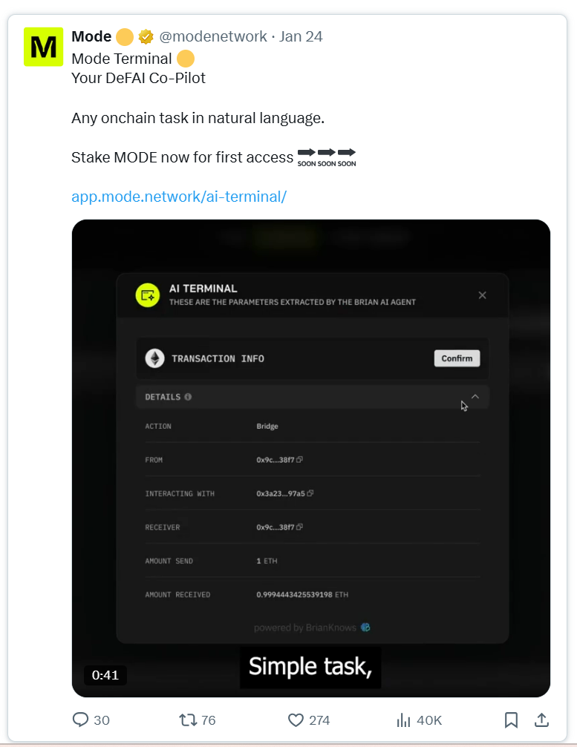The height and width of the screenshot is (747, 577).
Task: Like the tweet with the heart icon
Action: (296, 720)
